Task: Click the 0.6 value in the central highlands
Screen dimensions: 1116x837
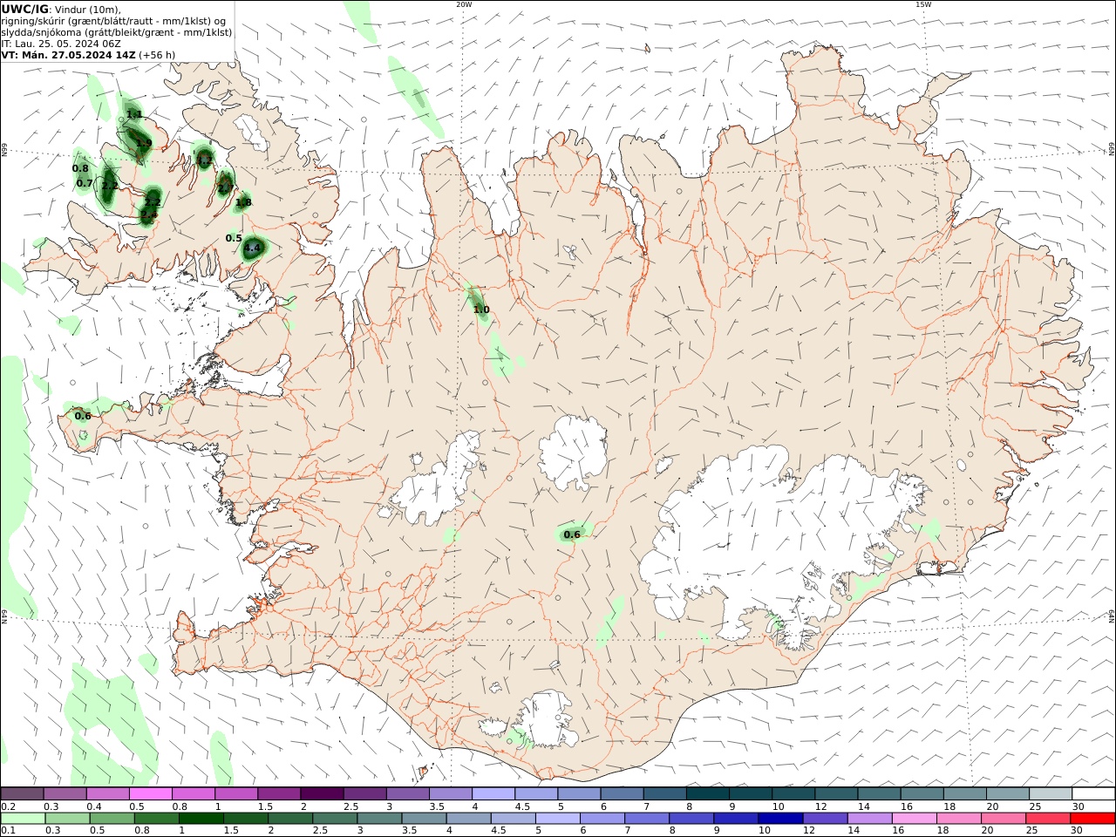Action: (572, 534)
